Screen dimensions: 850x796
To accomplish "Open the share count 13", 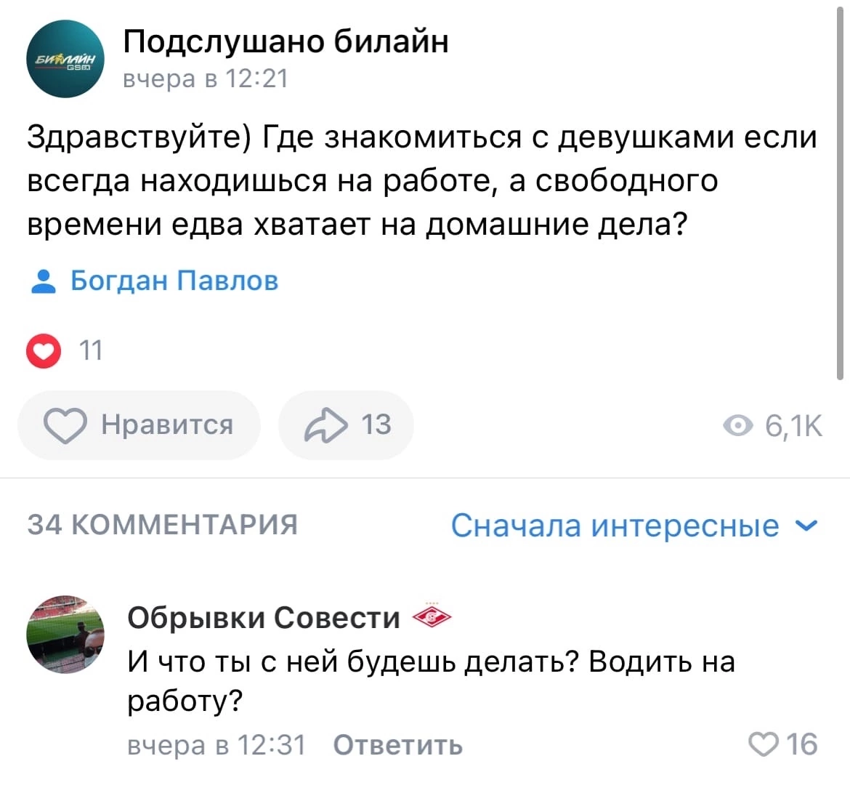I will click(376, 425).
